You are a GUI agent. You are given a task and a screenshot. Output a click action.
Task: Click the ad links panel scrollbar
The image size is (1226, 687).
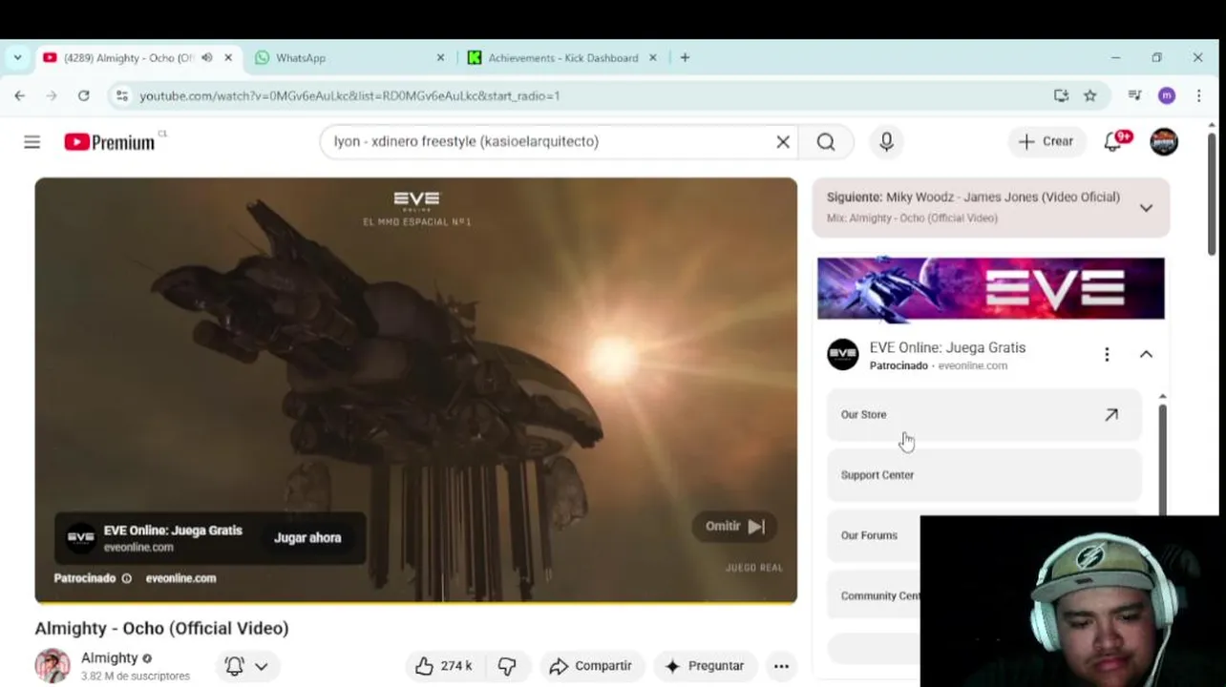pos(1162,458)
